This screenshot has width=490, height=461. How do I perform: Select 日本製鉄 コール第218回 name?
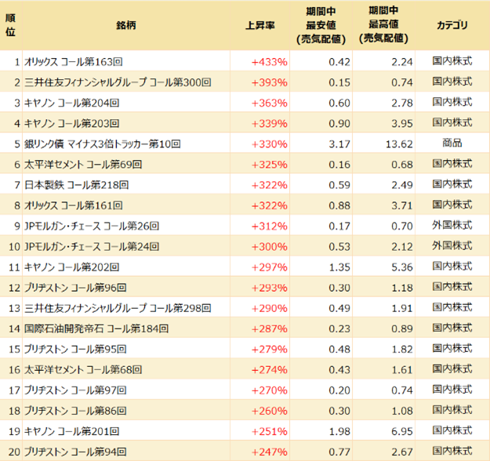(x=76, y=185)
